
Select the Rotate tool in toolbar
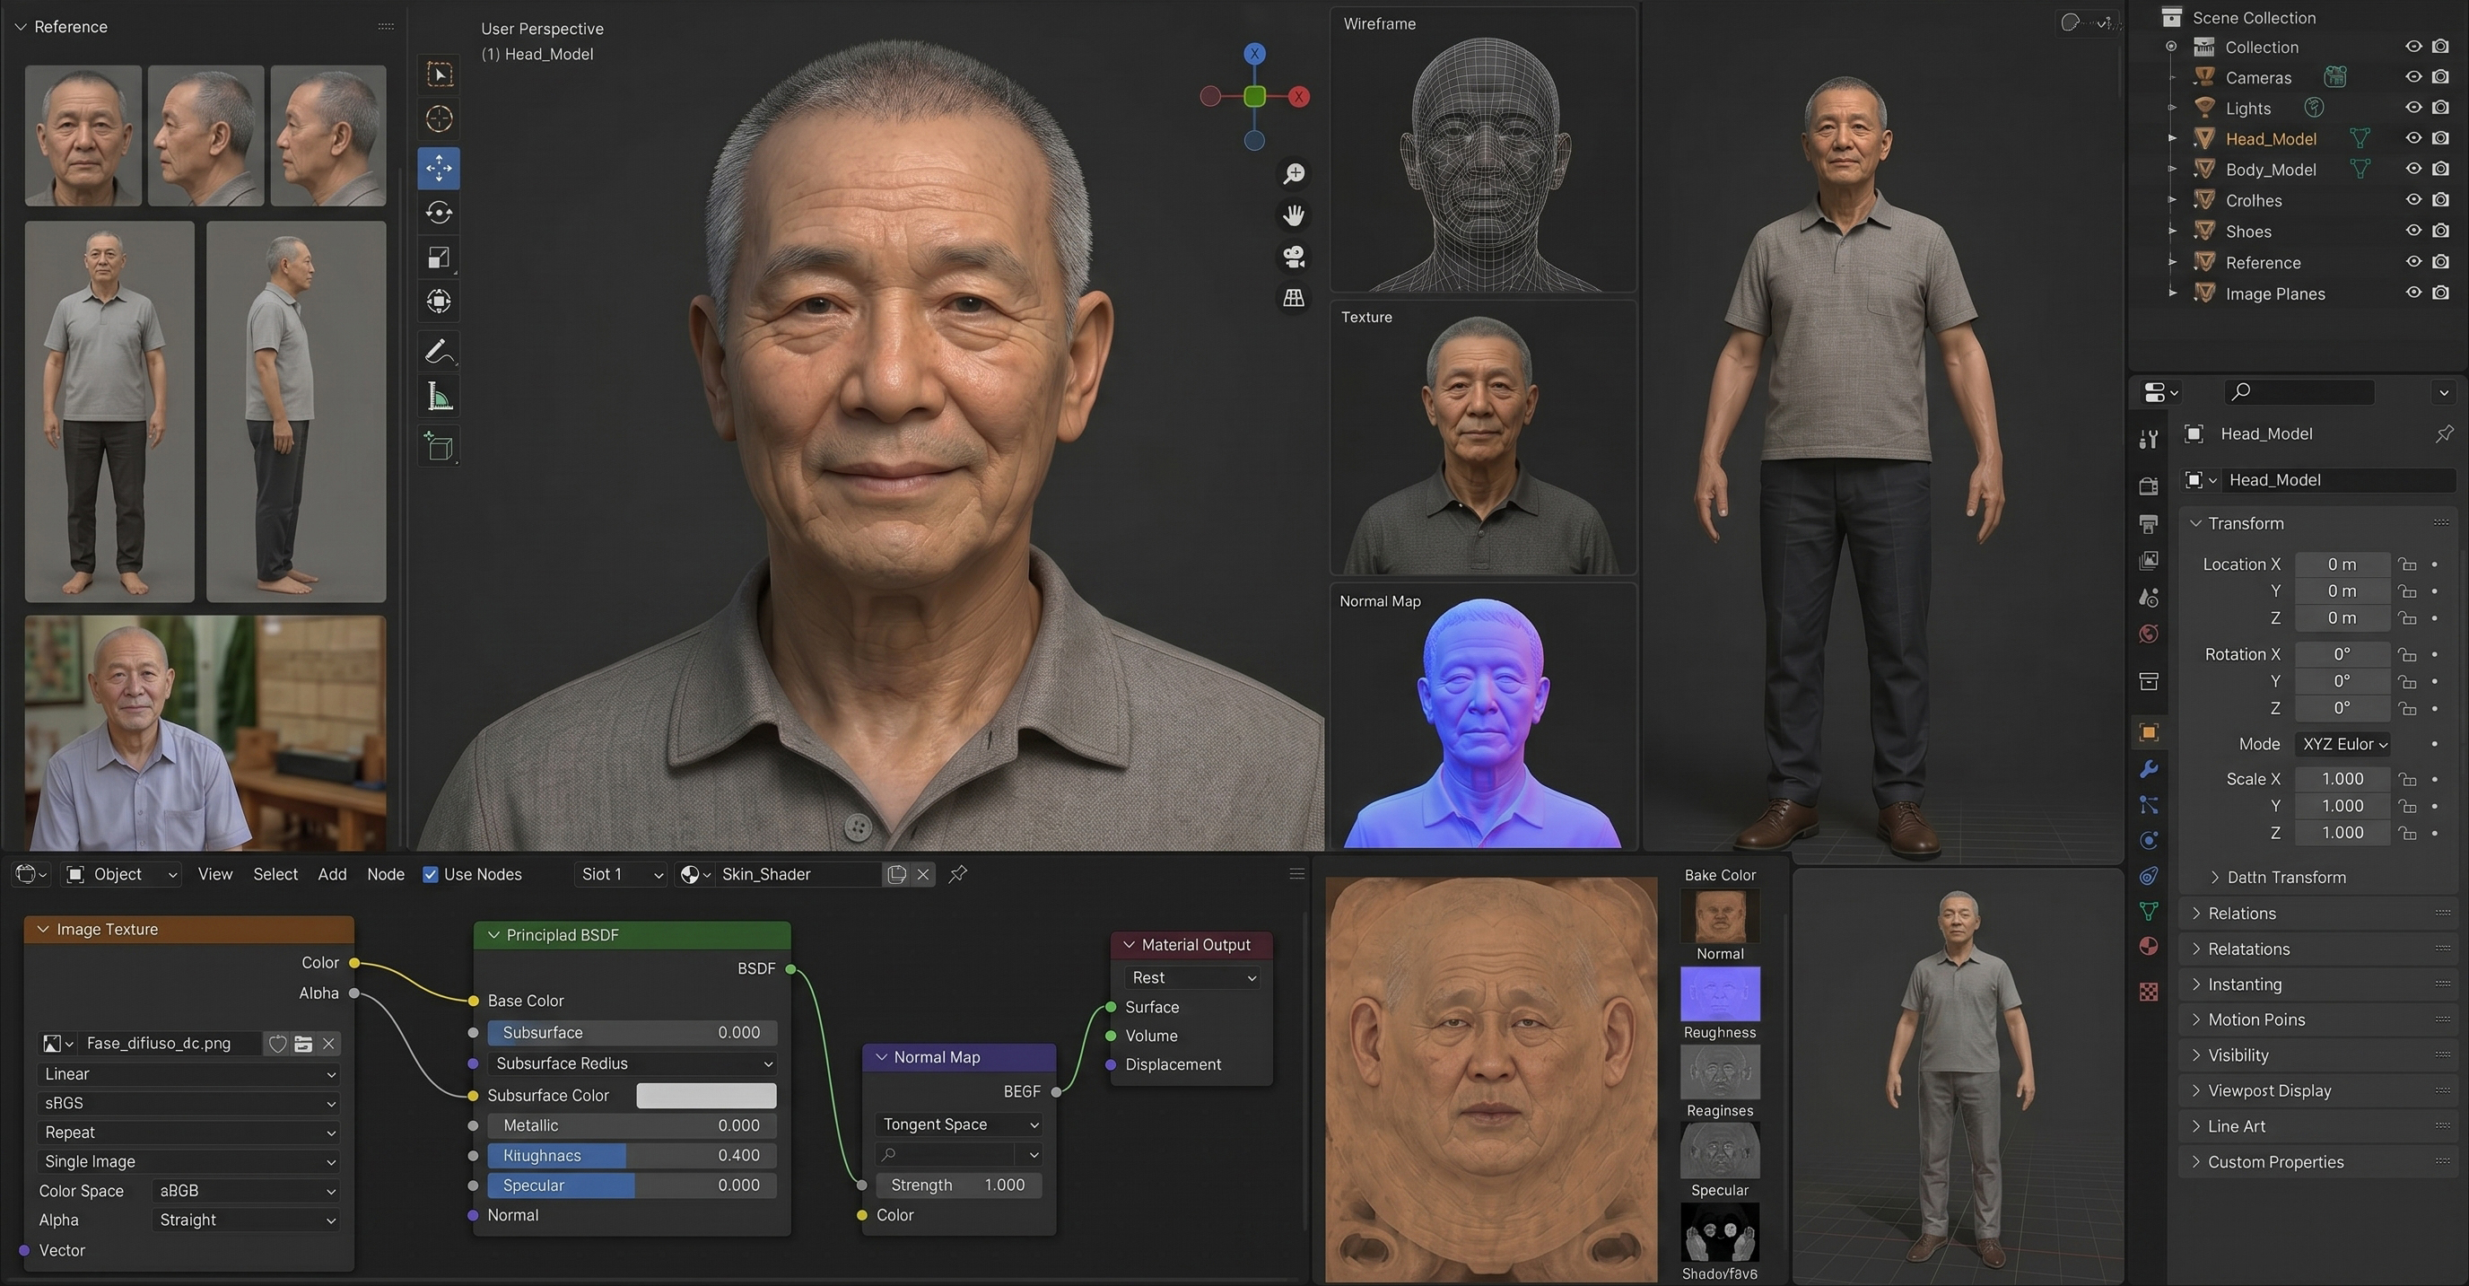(x=439, y=212)
